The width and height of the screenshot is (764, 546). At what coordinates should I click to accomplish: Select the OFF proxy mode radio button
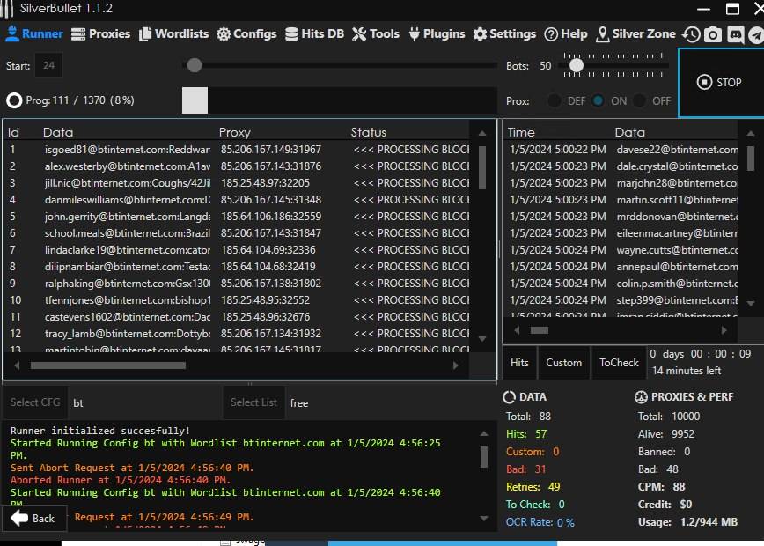pyautogui.click(x=640, y=100)
